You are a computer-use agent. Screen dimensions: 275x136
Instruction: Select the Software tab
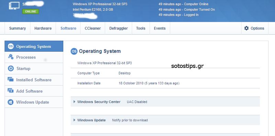[x=68, y=28]
